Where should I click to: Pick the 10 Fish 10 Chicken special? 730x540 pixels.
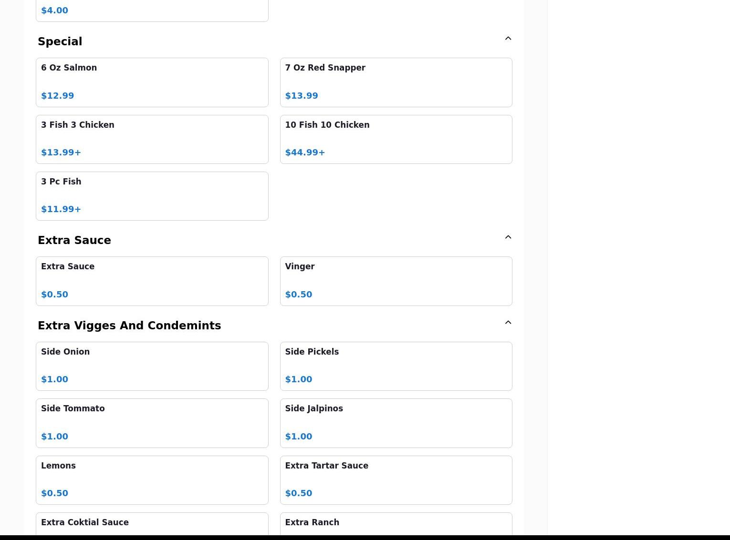click(x=396, y=139)
